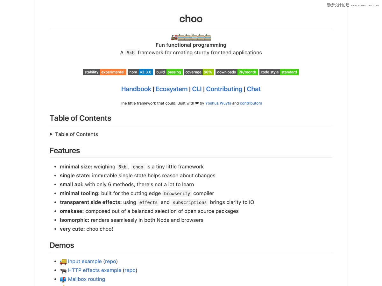
Task: Click the code style standard badge
Action: click(279, 72)
